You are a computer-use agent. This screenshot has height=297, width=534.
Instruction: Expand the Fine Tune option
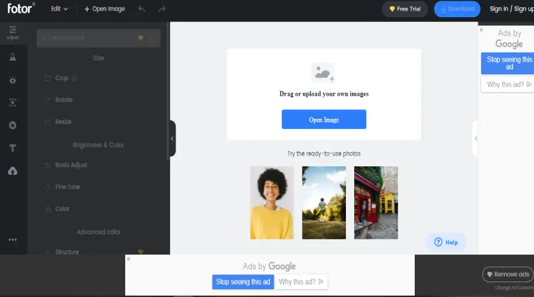click(98, 187)
